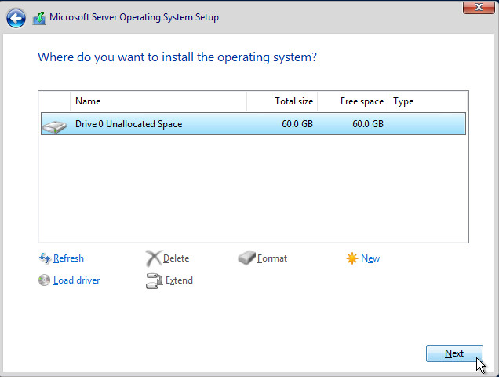Click the orange starburst icon beside New
The height and width of the screenshot is (377, 499).
point(352,258)
